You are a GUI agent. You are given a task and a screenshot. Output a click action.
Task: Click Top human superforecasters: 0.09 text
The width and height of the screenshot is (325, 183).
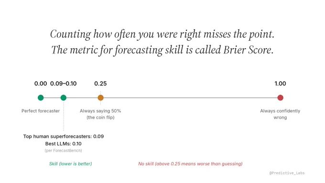64,136
